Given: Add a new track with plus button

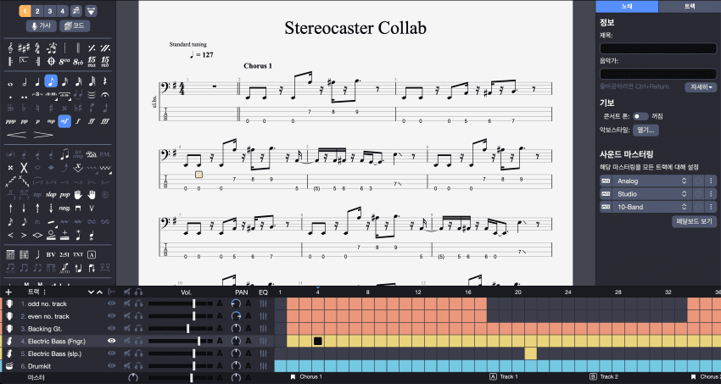Looking at the screenshot, I should click(8, 292).
